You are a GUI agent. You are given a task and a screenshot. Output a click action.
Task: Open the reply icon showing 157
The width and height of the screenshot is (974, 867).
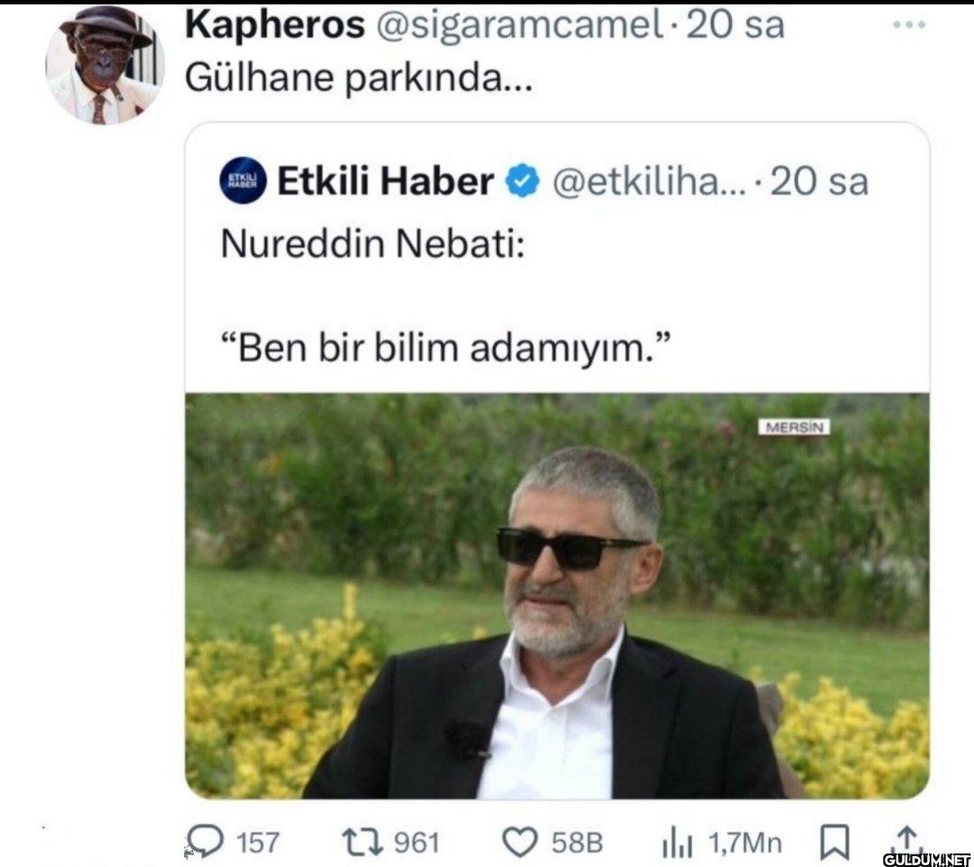(205, 842)
